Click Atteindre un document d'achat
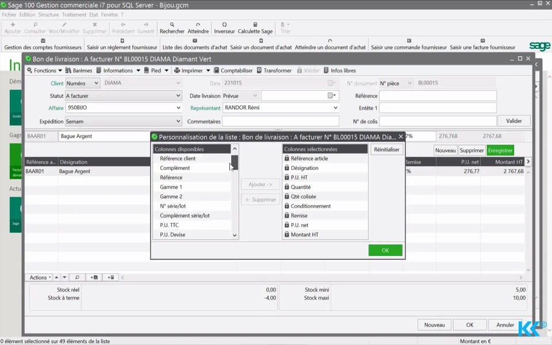552x345 pixels. pyautogui.click(x=330, y=44)
